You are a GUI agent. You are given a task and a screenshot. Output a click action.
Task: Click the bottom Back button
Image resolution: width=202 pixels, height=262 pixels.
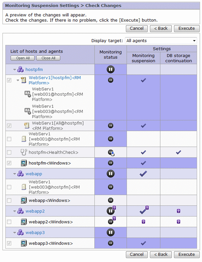pyautogui.click(x=161, y=254)
